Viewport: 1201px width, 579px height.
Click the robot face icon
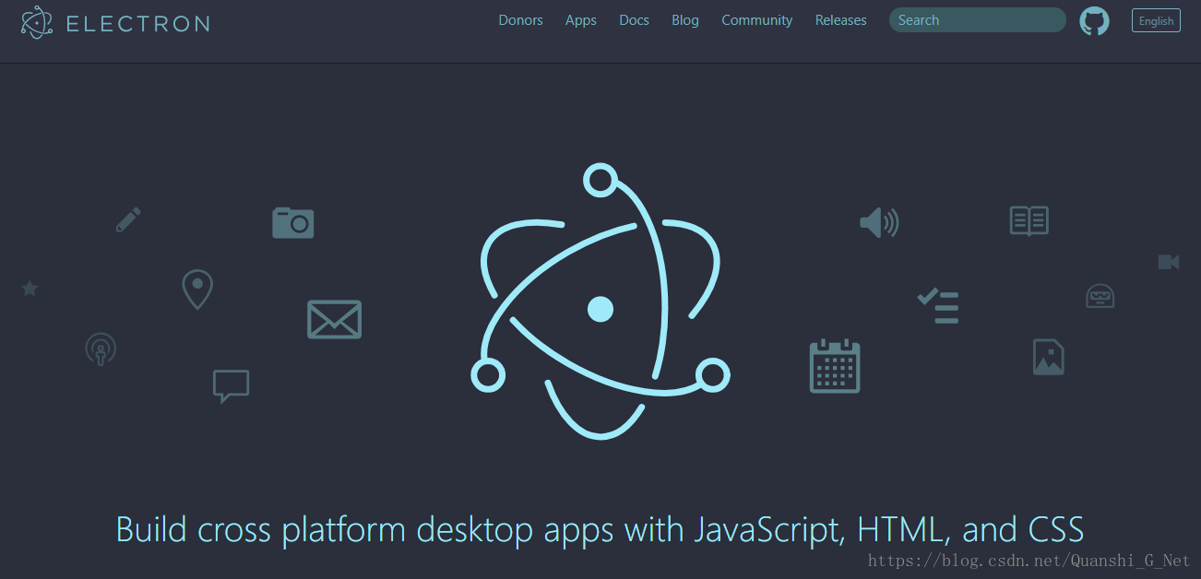[x=1100, y=296]
